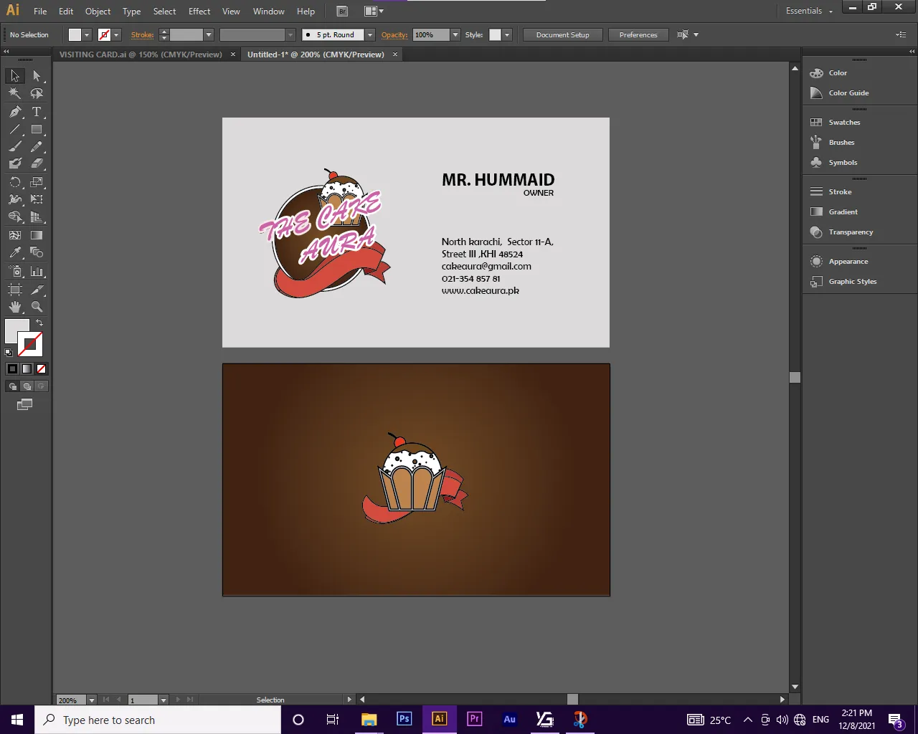The height and width of the screenshot is (734, 918).
Task: Select the Pencil tool
Action: point(37,147)
